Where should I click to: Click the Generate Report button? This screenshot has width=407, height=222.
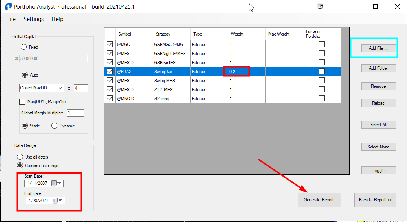[319, 200]
